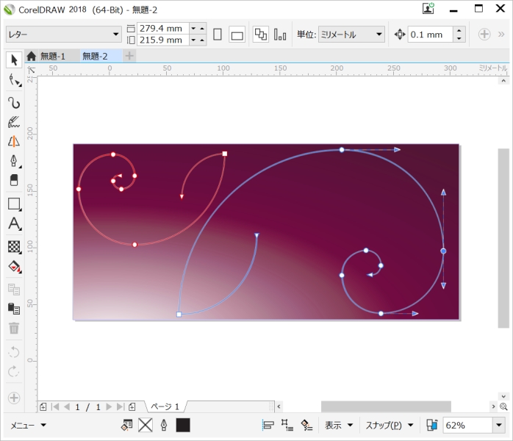Click the Symmetry mirror tool
Viewport: 513px width, 441px height.
click(14, 142)
